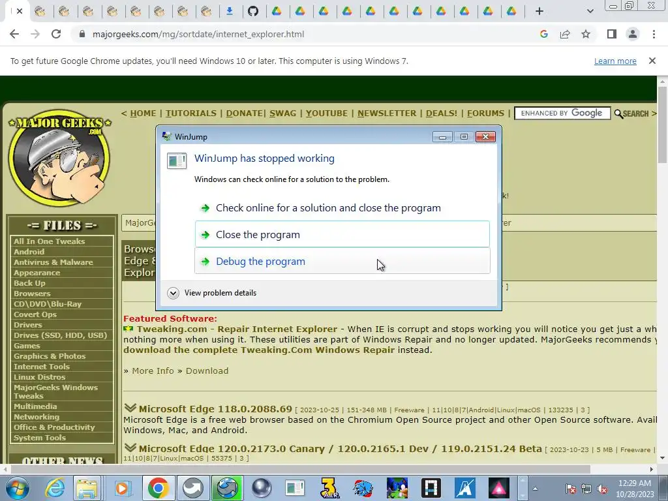This screenshot has width=668, height=501.
Task: Click the Chrome back arrow
Action: point(14,34)
